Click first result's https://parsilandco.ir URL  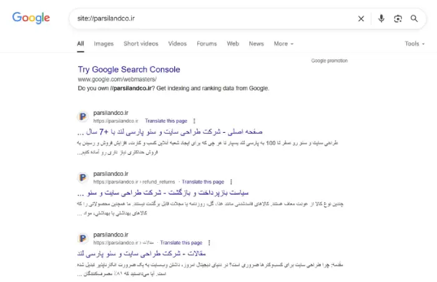coord(115,121)
